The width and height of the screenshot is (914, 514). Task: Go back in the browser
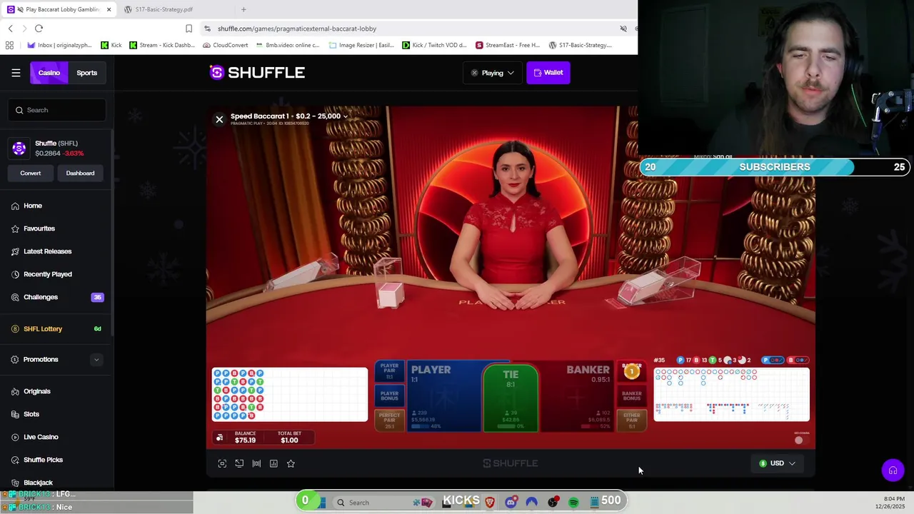pos(10,29)
